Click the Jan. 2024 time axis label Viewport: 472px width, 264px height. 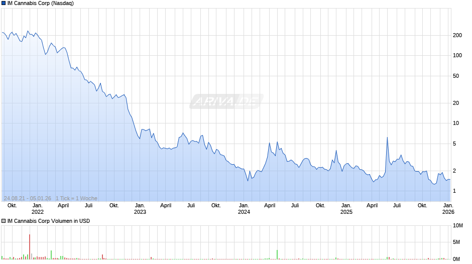tap(244, 209)
